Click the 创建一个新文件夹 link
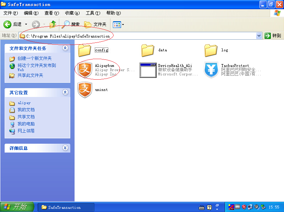 (34, 58)
